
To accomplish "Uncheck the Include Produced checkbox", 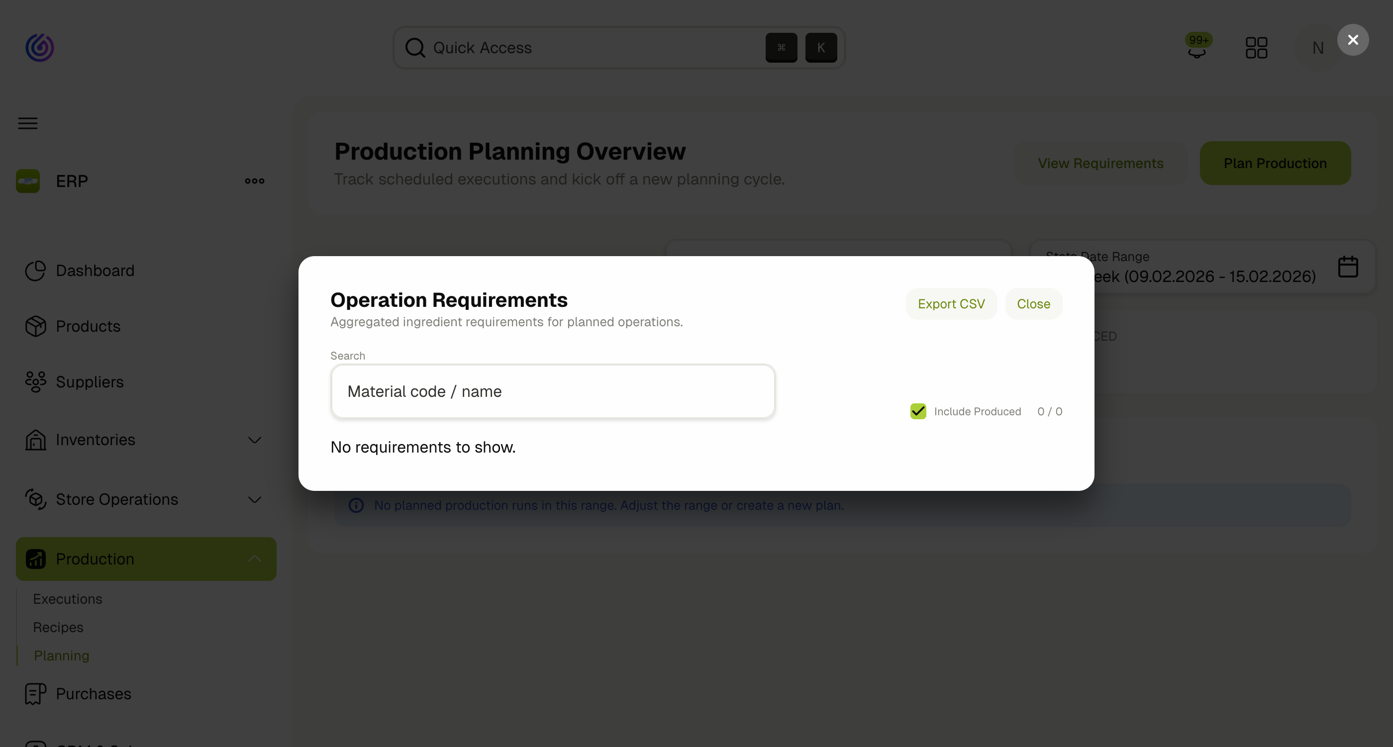I will [918, 411].
